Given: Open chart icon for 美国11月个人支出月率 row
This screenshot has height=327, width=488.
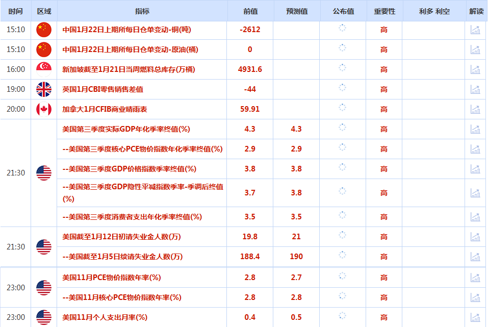Looking at the screenshot, I should coord(475,317).
